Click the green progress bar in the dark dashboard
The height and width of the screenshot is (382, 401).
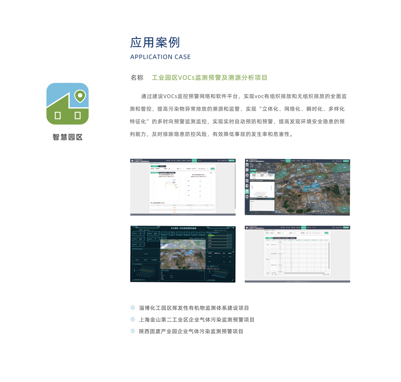[x=211, y=236]
